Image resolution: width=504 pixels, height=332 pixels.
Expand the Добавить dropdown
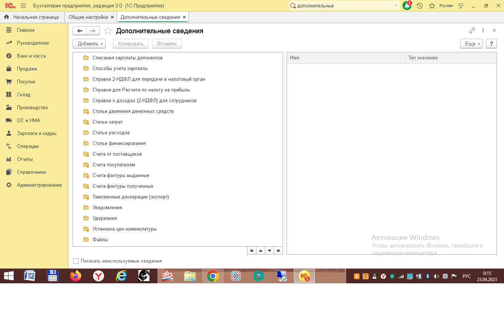(x=89, y=44)
